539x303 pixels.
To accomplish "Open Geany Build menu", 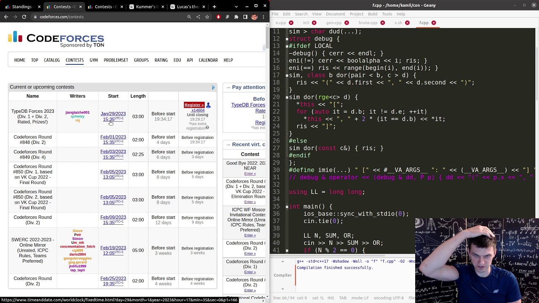I will (372, 14).
